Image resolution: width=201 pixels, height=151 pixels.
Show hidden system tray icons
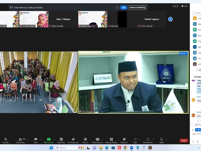pyautogui.click(x=198, y=148)
